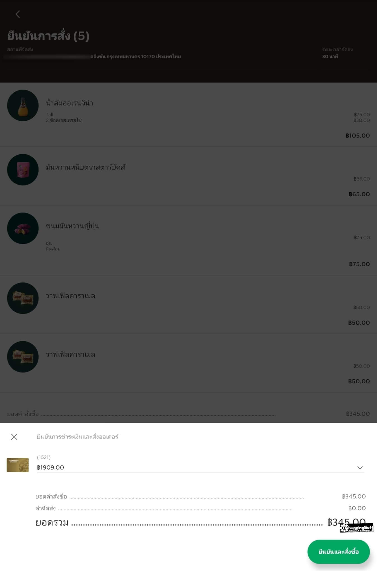Open the มันหวานหนึบตราสตาร์บัคส์ item name
Image resolution: width=377 pixels, height=571 pixels.
click(86, 167)
